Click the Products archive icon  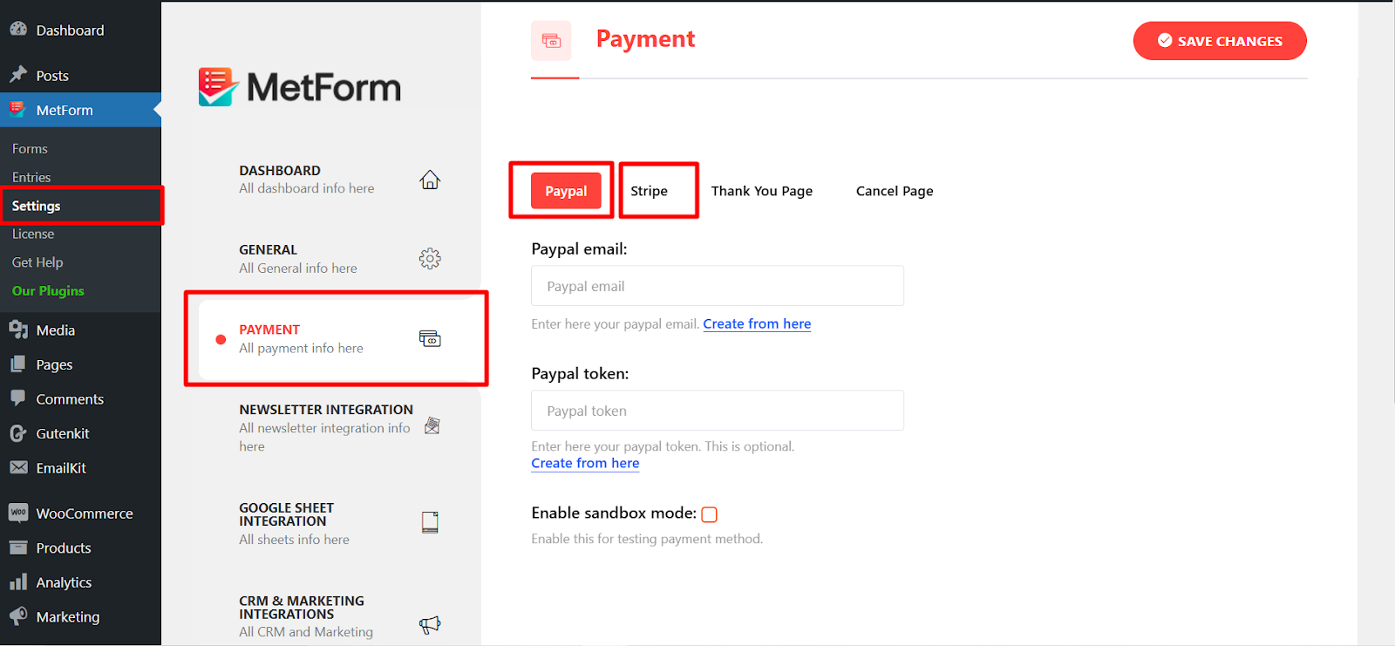pos(18,547)
